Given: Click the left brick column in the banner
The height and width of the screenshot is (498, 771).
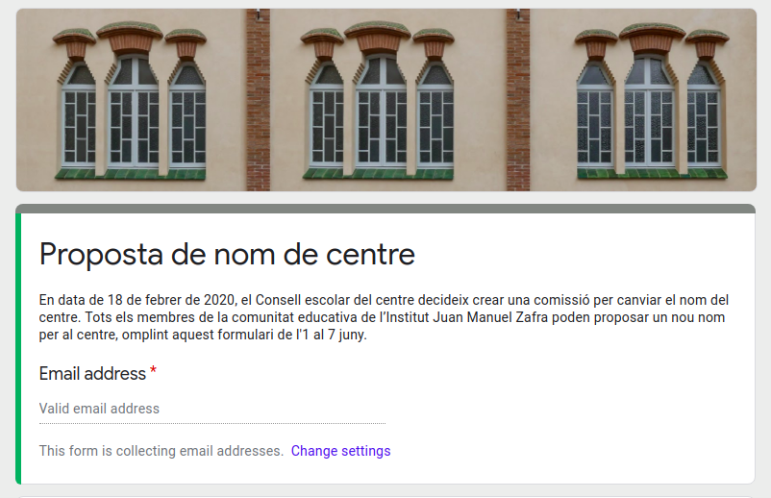Looking at the screenshot, I should [x=258, y=100].
